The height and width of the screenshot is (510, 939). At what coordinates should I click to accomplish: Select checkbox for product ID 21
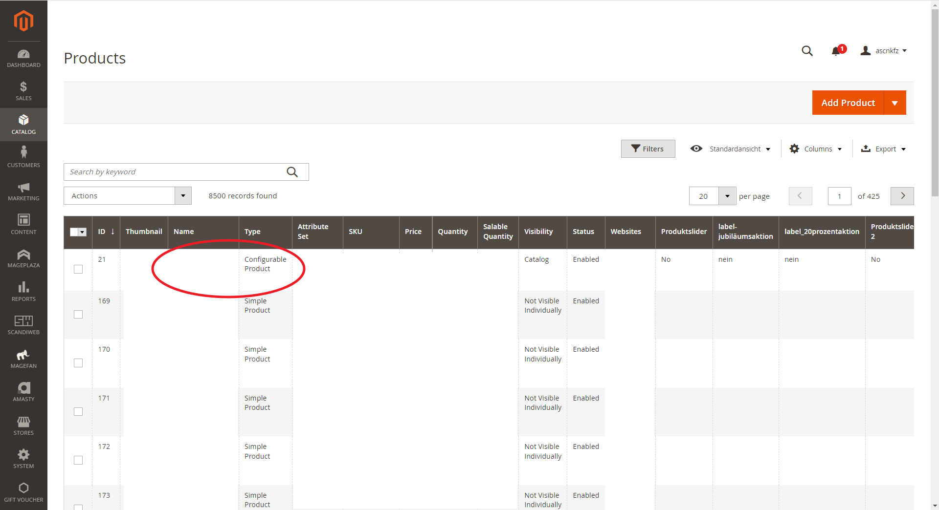click(x=78, y=269)
